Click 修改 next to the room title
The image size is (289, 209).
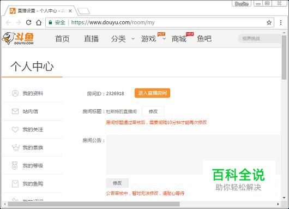153,111
